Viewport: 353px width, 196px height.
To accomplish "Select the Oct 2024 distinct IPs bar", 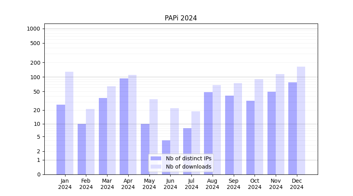I will (x=250, y=137).
